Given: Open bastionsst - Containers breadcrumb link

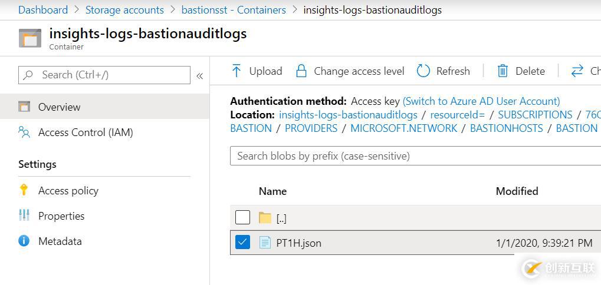Looking at the screenshot, I should tap(234, 10).
